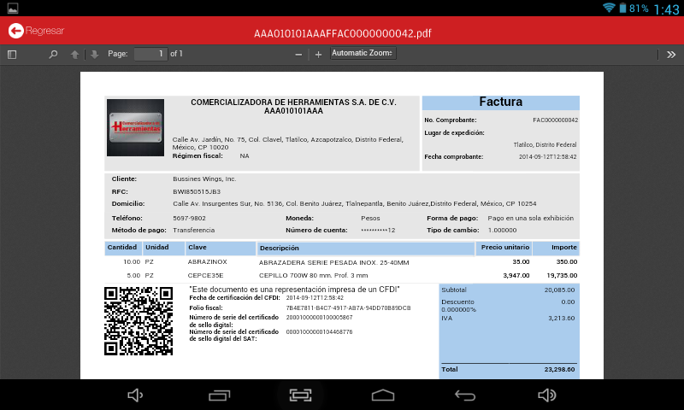Tap the picture notification icon
This screenshot has height=410, width=684.
tap(13, 8)
